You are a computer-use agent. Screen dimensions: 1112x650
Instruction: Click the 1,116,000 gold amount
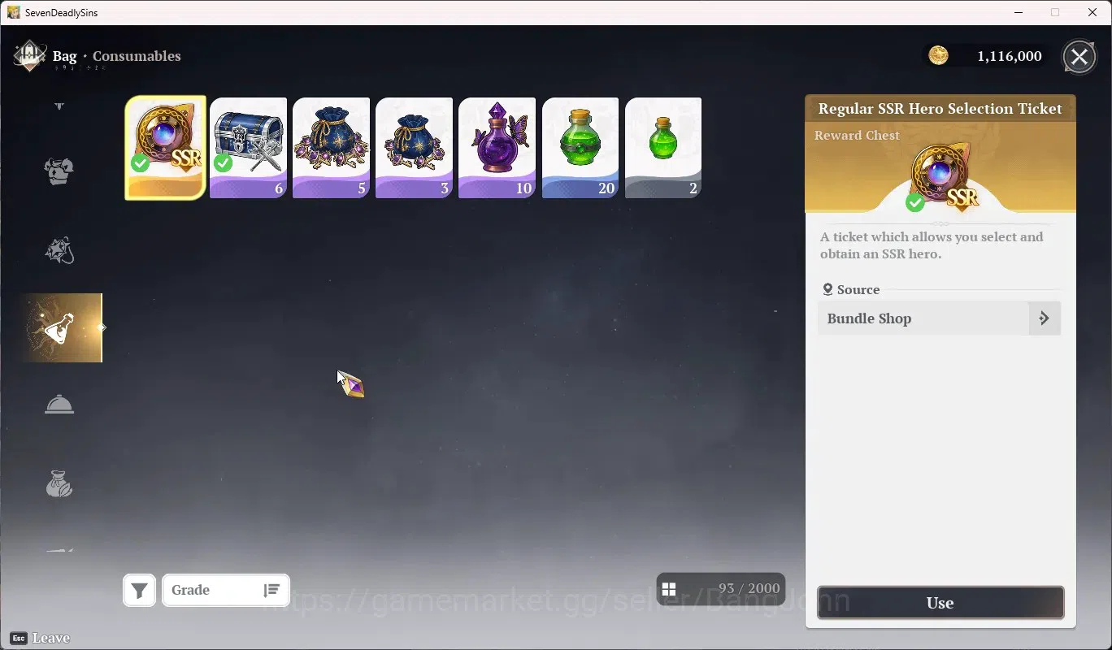1010,56
